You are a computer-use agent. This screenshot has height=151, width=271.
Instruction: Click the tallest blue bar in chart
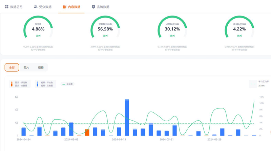point(127,118)
